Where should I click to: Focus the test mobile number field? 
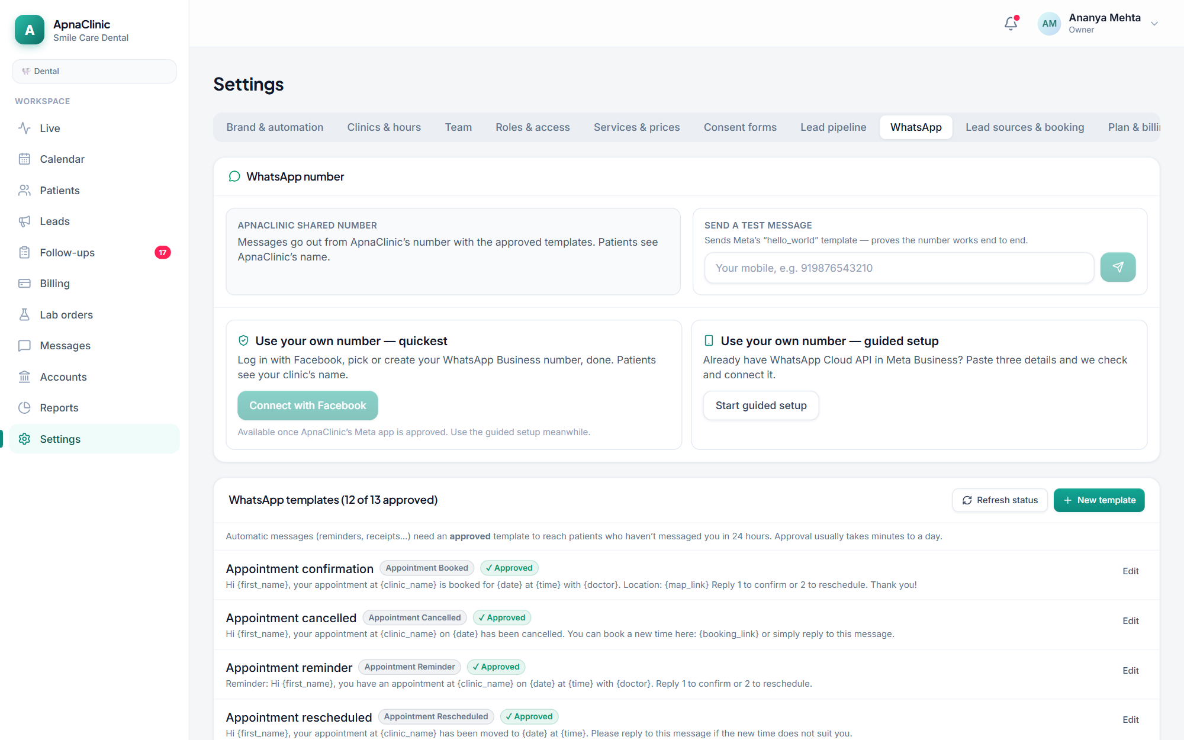[899, 268]
